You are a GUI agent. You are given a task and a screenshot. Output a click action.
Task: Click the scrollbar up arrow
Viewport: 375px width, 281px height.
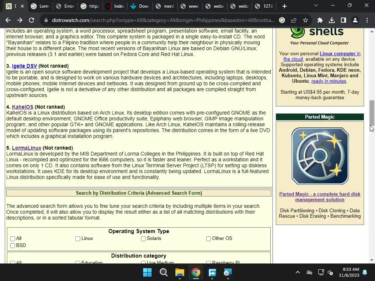pos(372,31)
